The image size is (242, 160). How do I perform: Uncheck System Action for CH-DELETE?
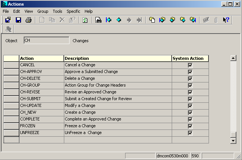[190, 79]
